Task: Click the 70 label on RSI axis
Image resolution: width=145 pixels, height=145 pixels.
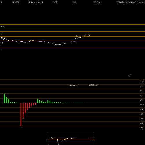Action: click(x=2, y=33)
